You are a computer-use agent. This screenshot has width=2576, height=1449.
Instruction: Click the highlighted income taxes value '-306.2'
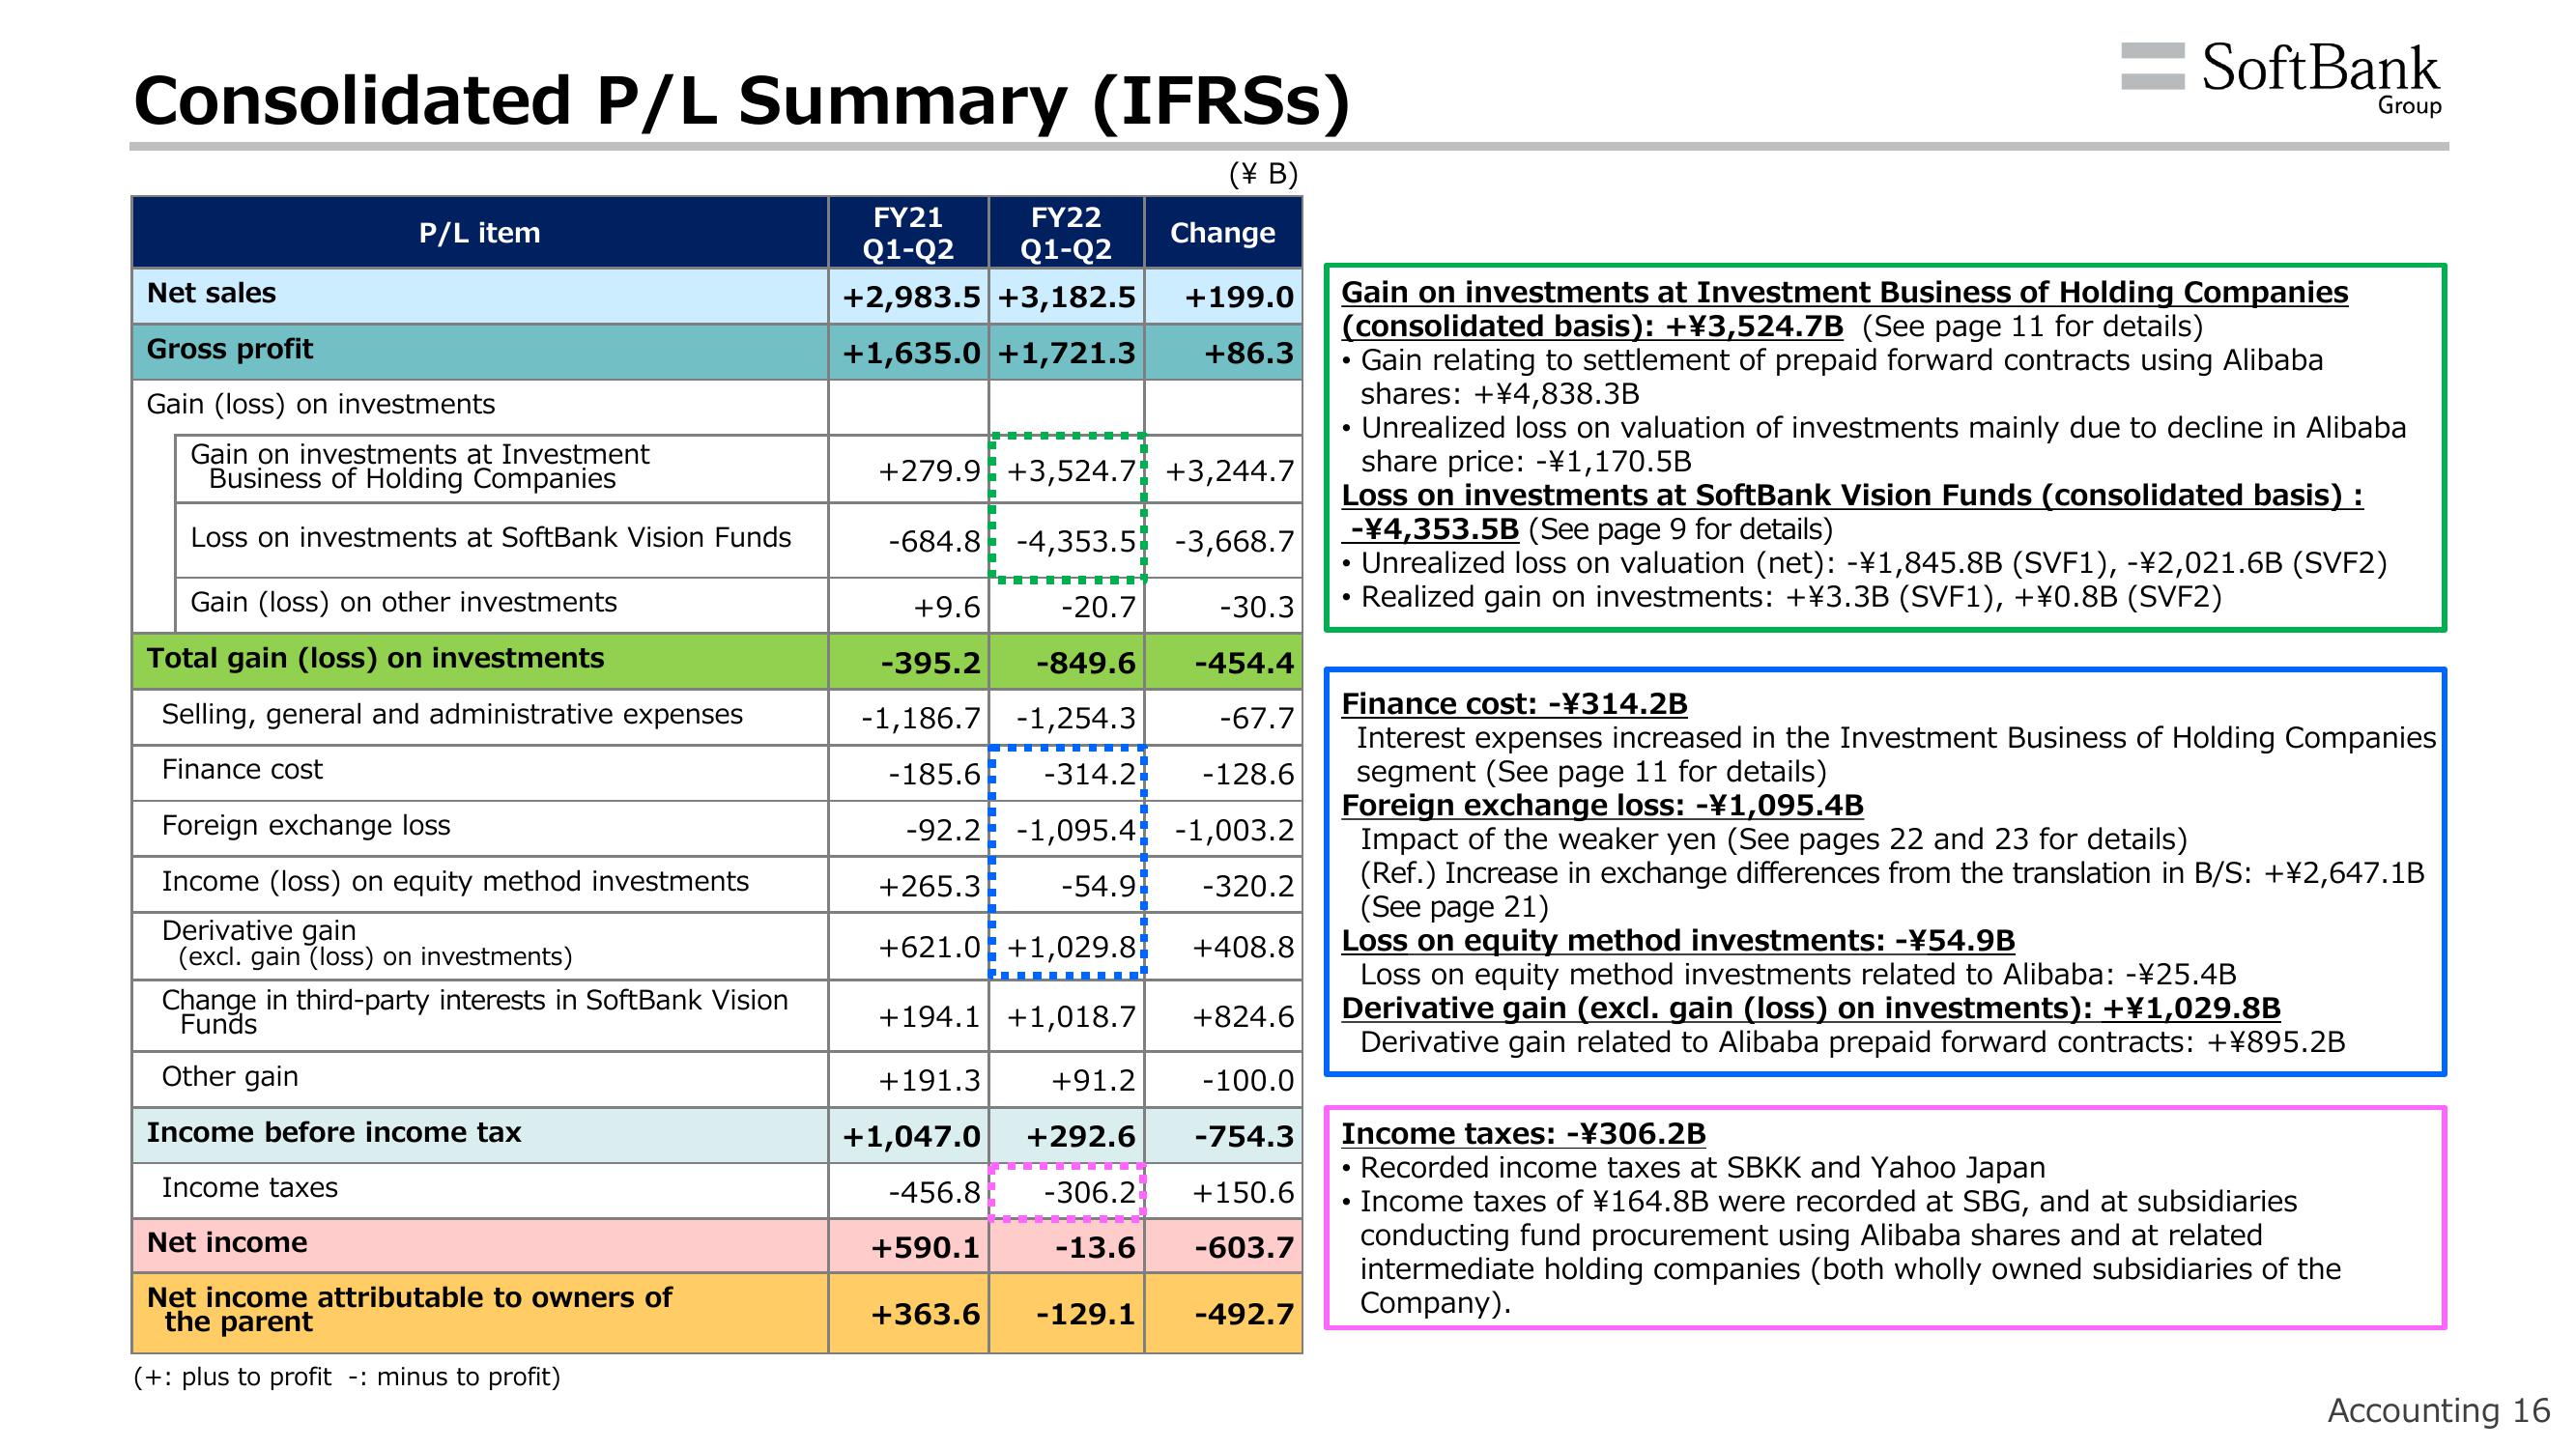click(x=1089, y=1193)
